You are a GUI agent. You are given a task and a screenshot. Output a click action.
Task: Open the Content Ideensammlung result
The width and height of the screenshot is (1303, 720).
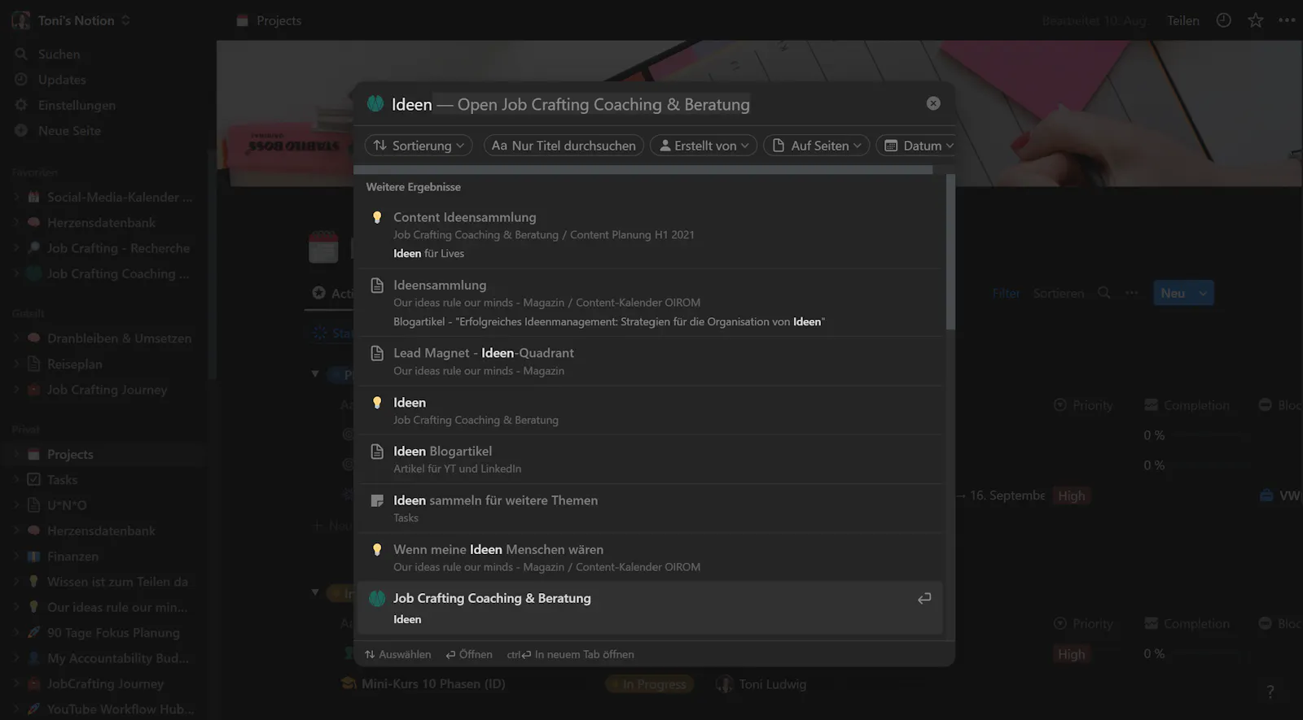click(650, 234)
